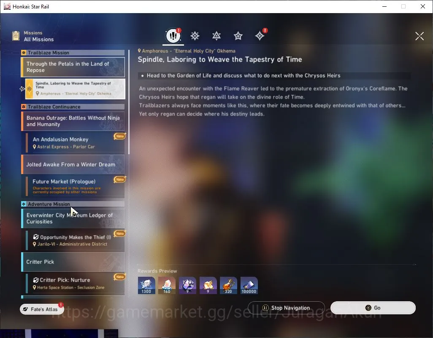Click the Opportunity Makes the Thief mission type icon
433x338 pixels.
click(36, 237)
